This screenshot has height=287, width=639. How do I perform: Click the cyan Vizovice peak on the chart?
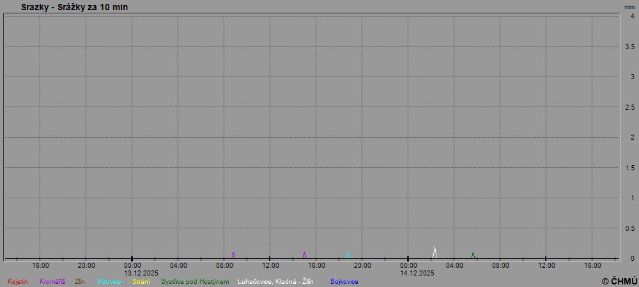(x=348, y=254)
